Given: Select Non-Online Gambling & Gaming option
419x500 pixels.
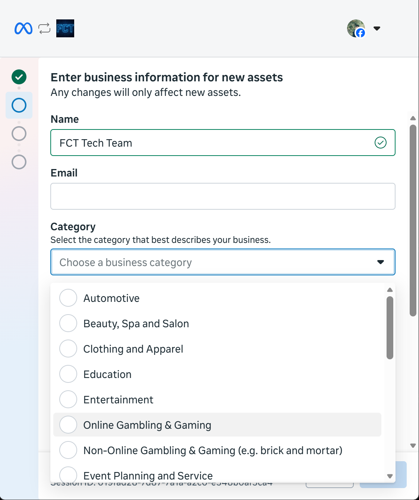Looking at the screenshot, I should point(217,450).
